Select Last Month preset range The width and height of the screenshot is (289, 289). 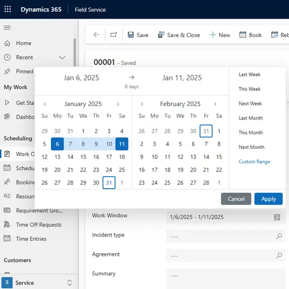point(250,118)
